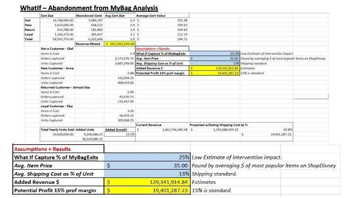The height and width of the screenshot is (198, 353).
Task: Click added growth cell '13.5%'
Action: pyautogui.click(x=120, y=134)
